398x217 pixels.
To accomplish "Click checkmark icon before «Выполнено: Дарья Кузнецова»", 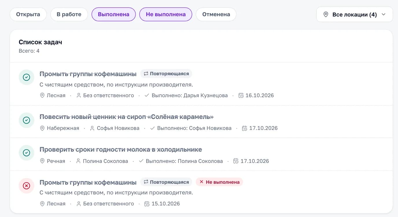I will (x=147, y=95).
